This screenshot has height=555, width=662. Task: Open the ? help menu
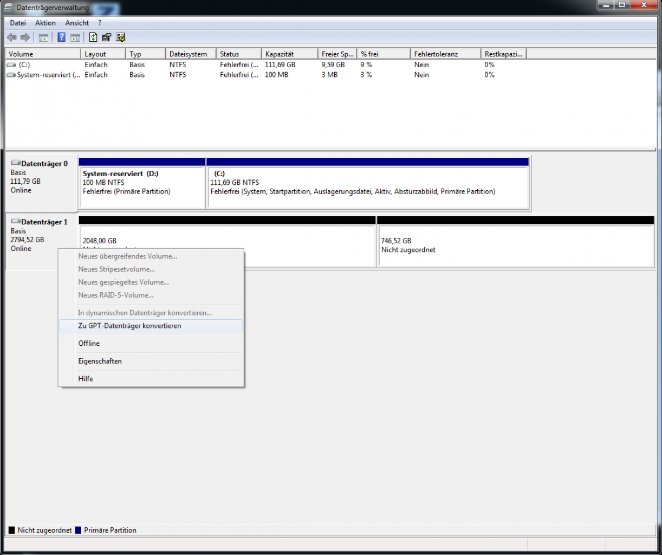point(100,23)
